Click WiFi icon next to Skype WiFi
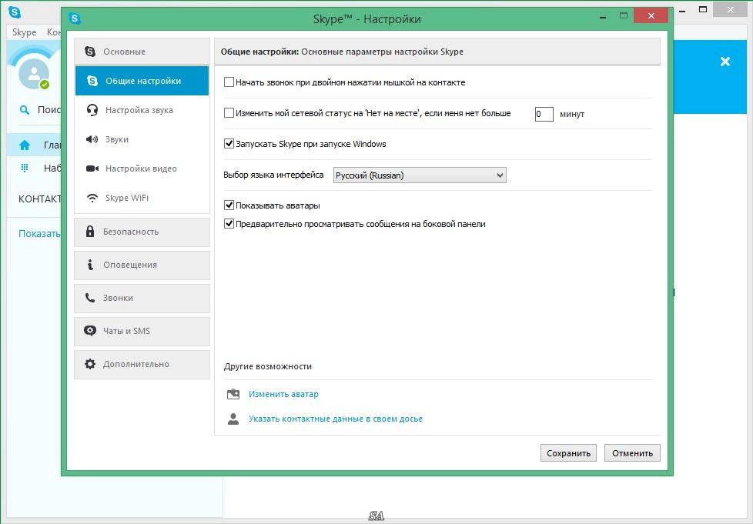The width and height of the screenshot is (753, 524). [92, 198]
